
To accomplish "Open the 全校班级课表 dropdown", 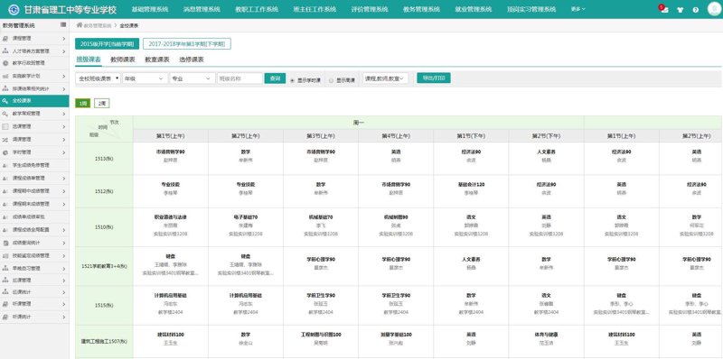I will [x=99, y=78].
